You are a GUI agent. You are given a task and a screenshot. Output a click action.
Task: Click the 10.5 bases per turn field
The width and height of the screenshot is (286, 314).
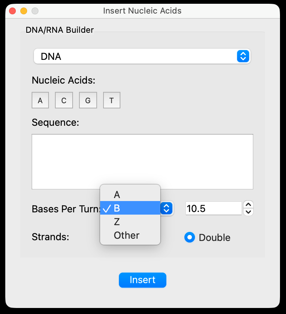point(213,208)
